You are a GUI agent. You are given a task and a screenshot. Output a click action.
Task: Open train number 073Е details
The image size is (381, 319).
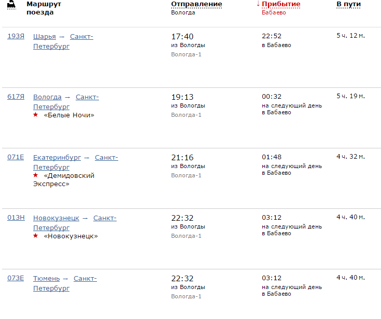[x=16, y=278]
